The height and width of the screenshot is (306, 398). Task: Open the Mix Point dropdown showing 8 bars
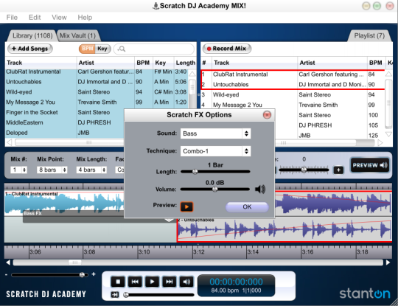point(52,170)
